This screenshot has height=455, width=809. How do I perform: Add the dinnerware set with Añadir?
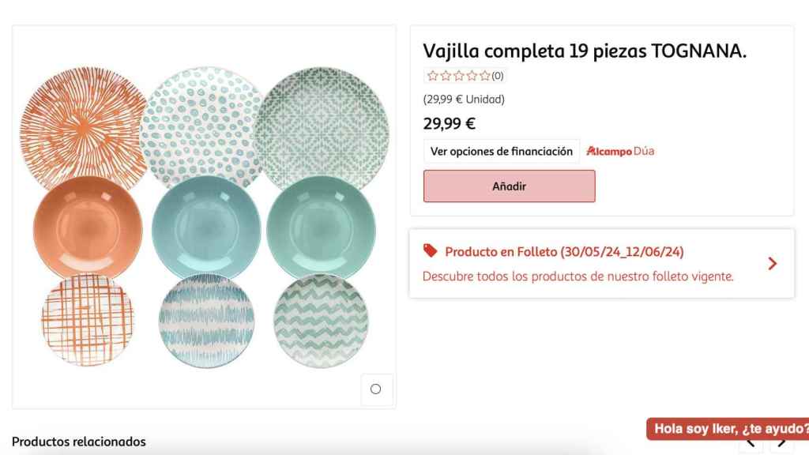click(509, 186)
